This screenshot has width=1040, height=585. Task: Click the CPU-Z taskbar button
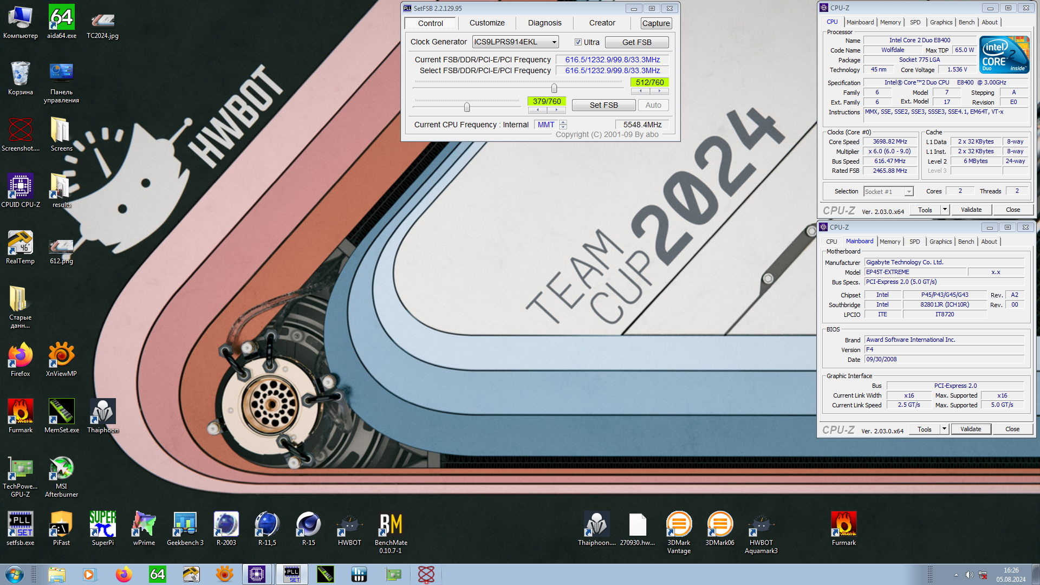pyautogui.click(x=256, y=574)
